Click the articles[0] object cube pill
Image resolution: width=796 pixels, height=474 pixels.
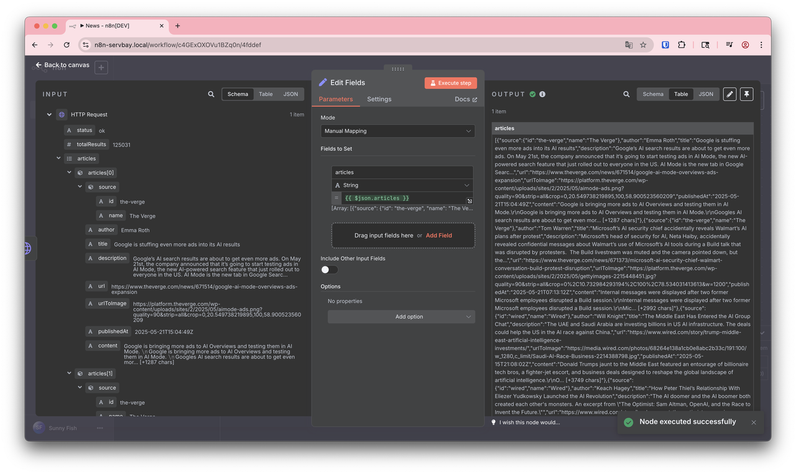[x=95, y=173]
